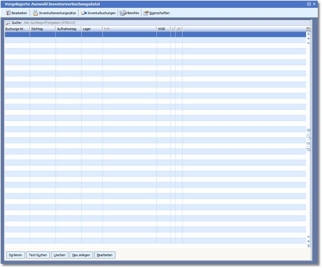Open the Bearbeiten toolbar menu
322x268 pixels.
point(17,13)
